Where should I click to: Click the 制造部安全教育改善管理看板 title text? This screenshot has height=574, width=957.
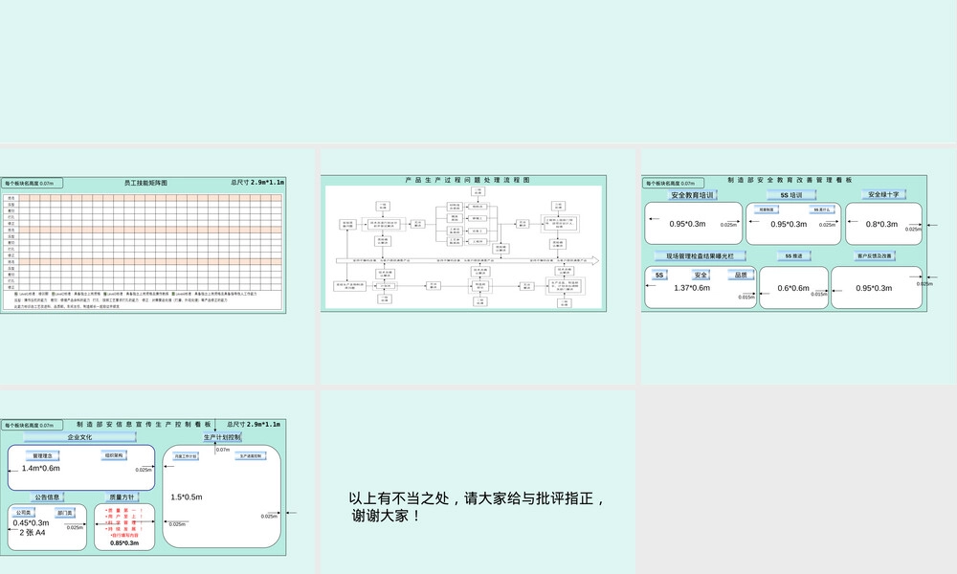790,180
